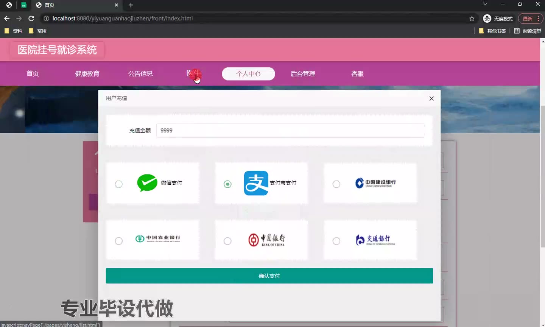Open the 其他书签 bookmarks folder
Image resolution: width=545 pixels, height=327 pixels.
tap(492, 31)
